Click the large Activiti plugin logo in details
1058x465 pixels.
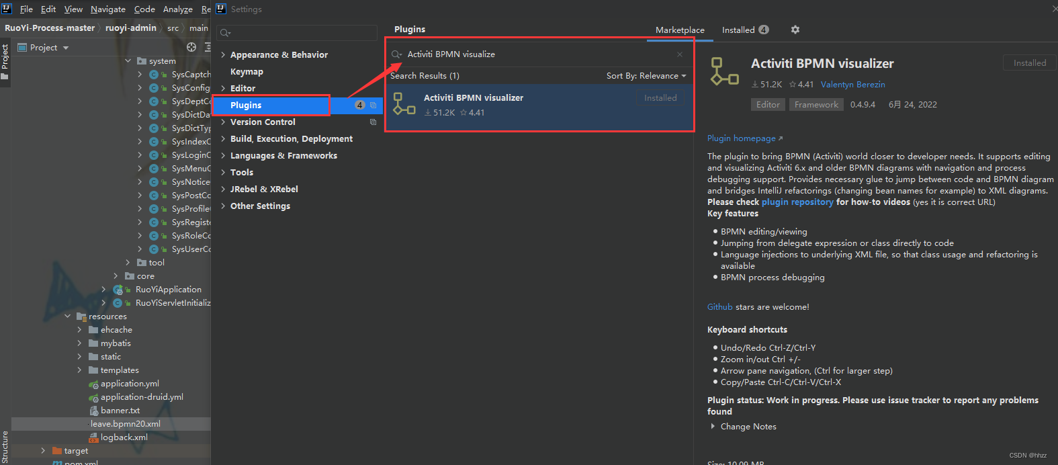[x=725, y=71]
